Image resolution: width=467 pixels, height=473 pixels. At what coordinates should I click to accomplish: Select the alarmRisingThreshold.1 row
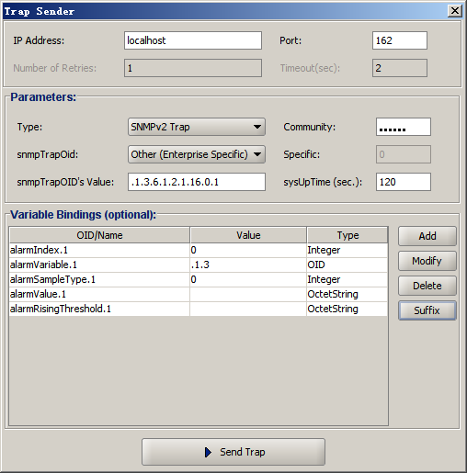click(199, 309)
